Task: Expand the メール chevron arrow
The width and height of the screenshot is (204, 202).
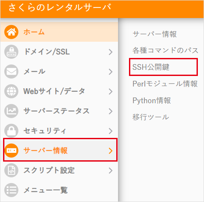Action: point(111,72)
